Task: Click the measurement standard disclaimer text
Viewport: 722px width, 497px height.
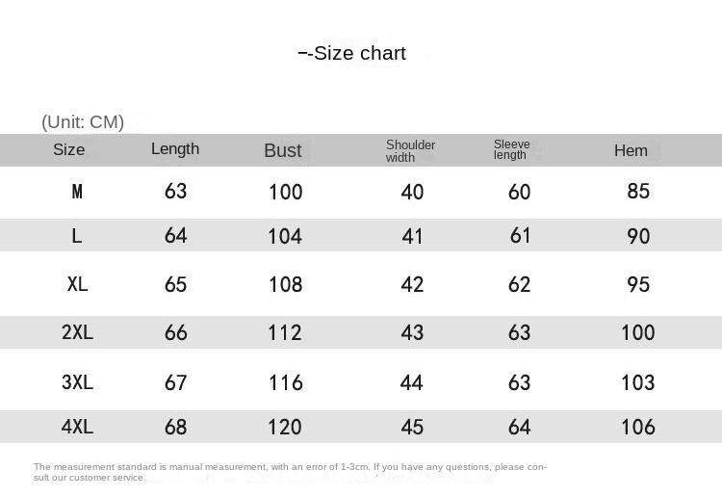Action: click(290, 472)
